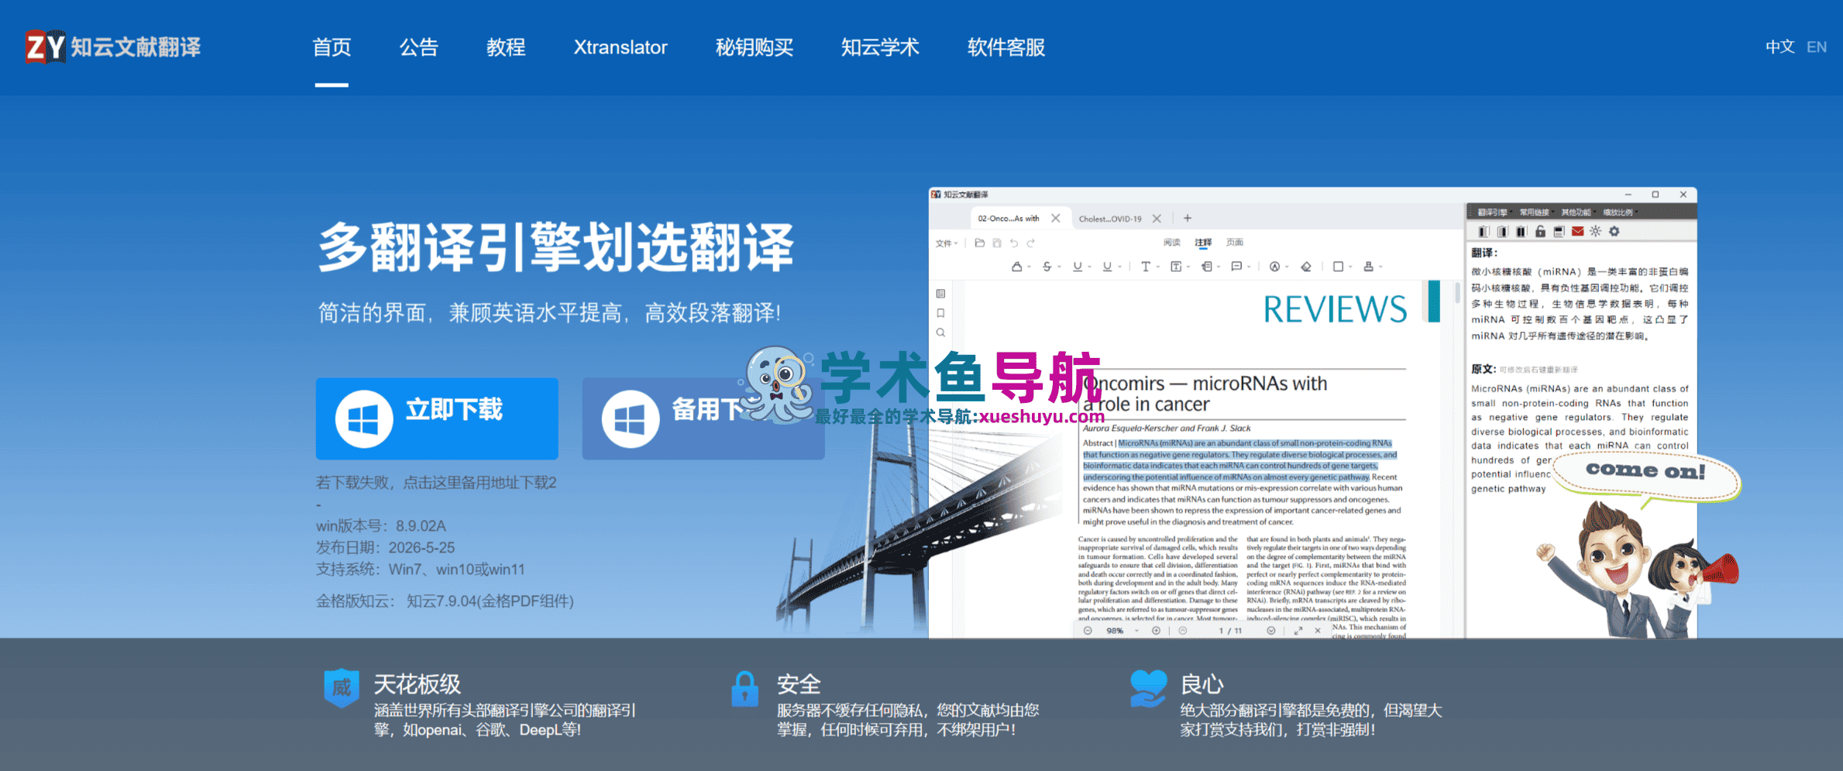This screenshot has height=771, width=1843.
Task: Switch site language to EN
Action: 1817,47
